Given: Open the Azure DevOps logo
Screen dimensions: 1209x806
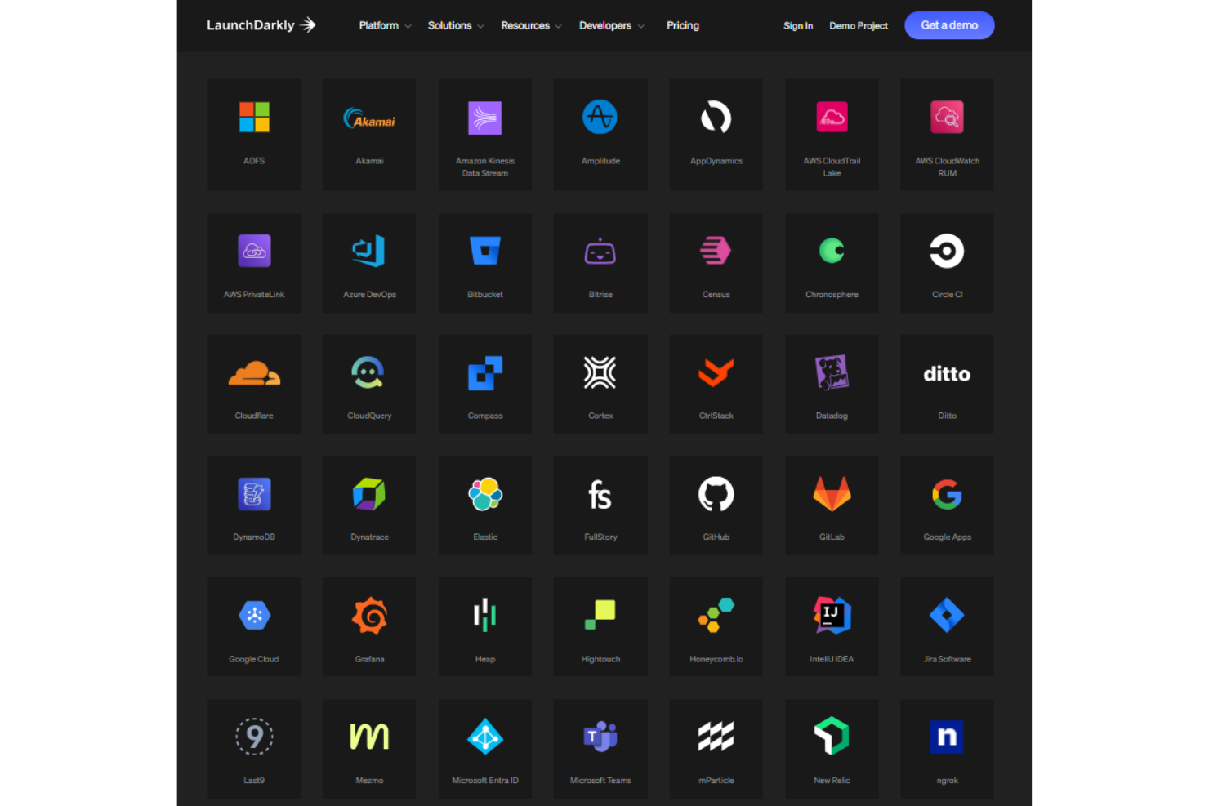Looking at the screenshot, I should pos(369,251).
